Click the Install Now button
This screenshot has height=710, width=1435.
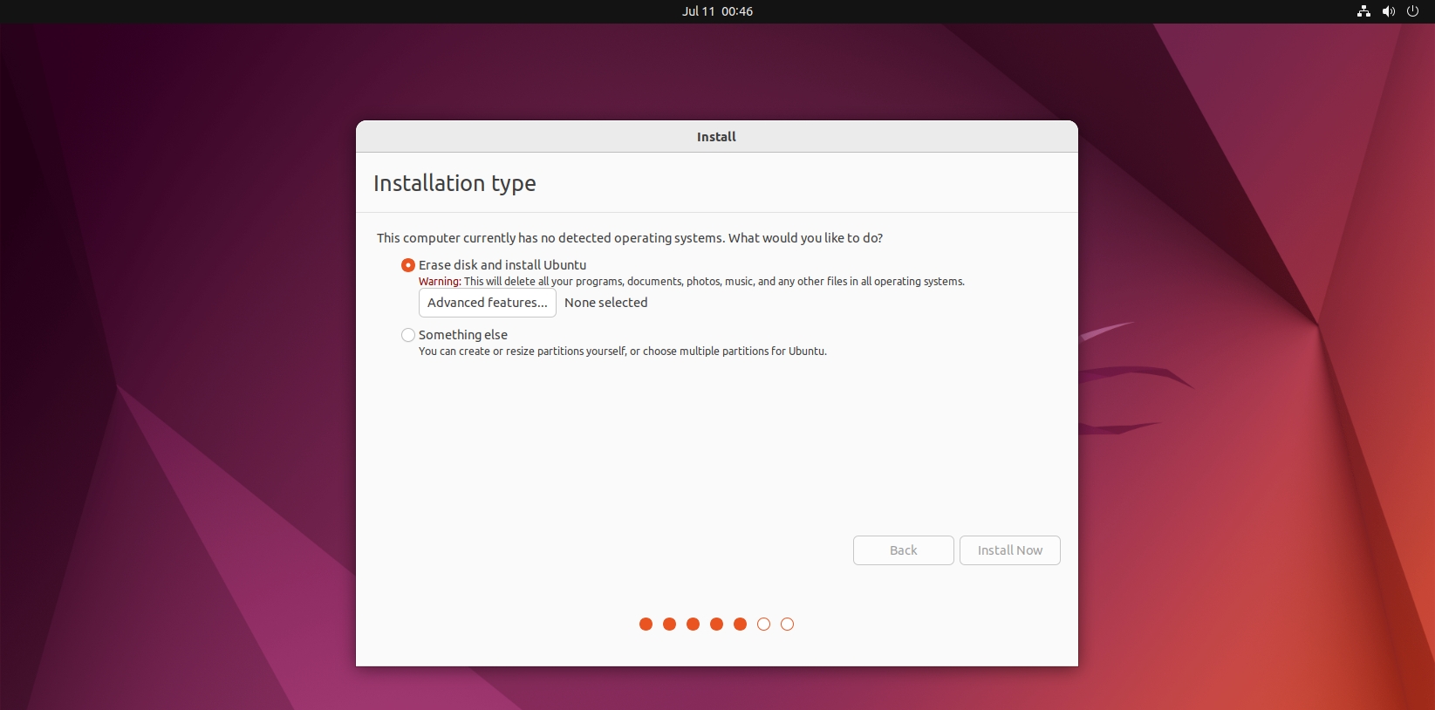pyautogui.click(x=1010, y=550)
